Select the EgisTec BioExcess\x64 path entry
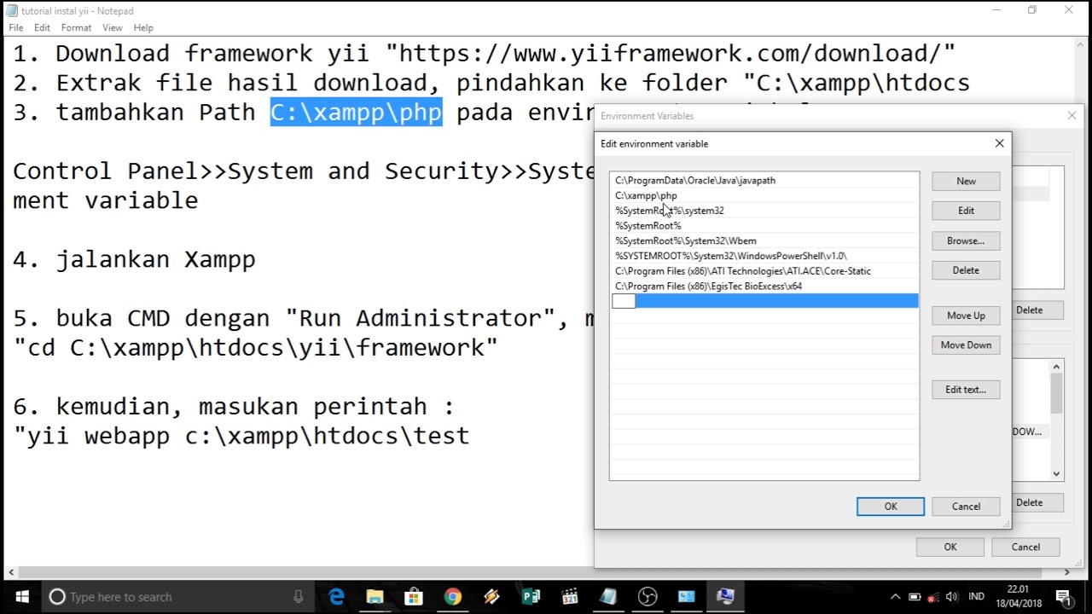The width and height of the screenshot is (1092, 614). [764, 286]
